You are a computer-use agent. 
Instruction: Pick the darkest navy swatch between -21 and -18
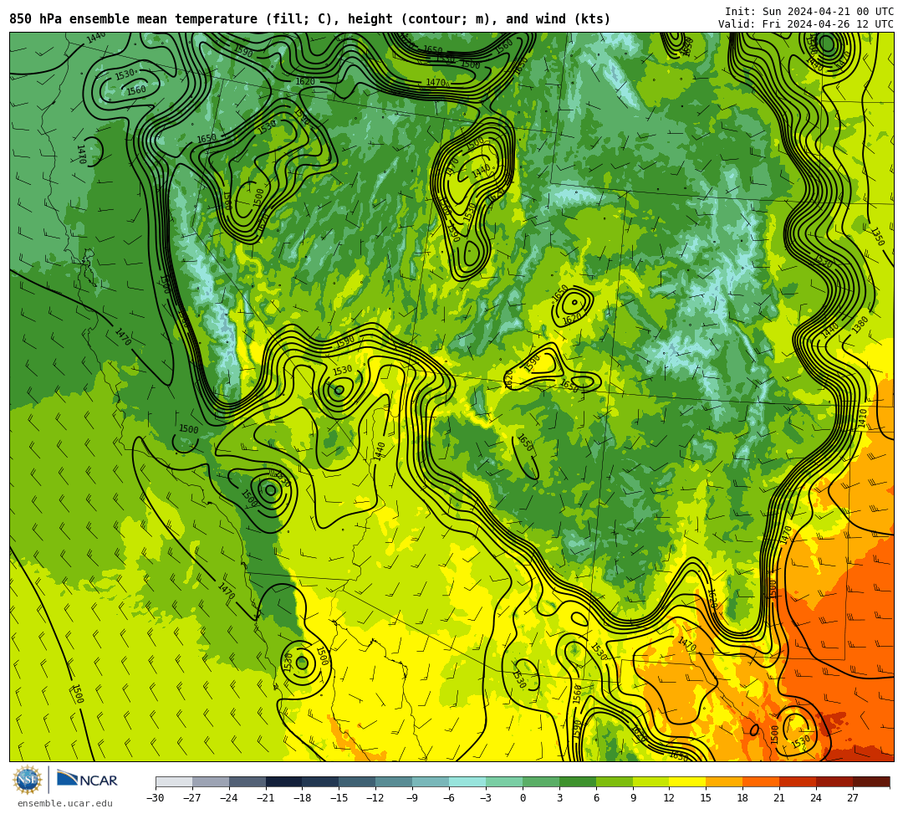[x=284, y=781]
